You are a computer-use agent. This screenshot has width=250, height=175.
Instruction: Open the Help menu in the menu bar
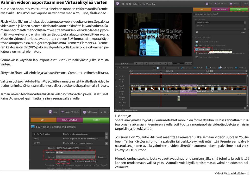tap(154, 4)
